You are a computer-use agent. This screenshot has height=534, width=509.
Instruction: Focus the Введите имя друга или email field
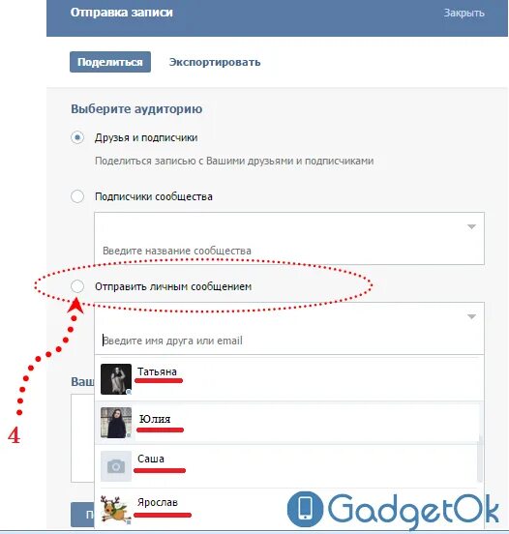coord(289,341)
